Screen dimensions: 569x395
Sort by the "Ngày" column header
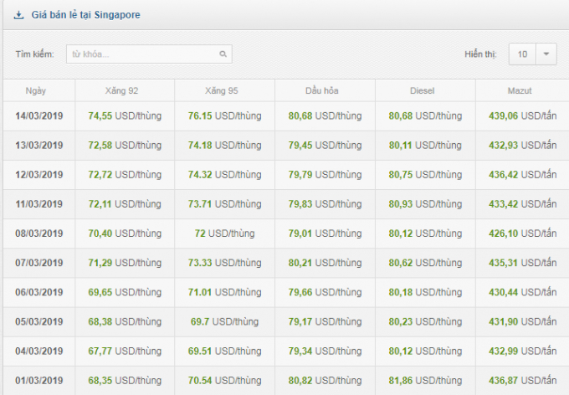tap(36, 90)
